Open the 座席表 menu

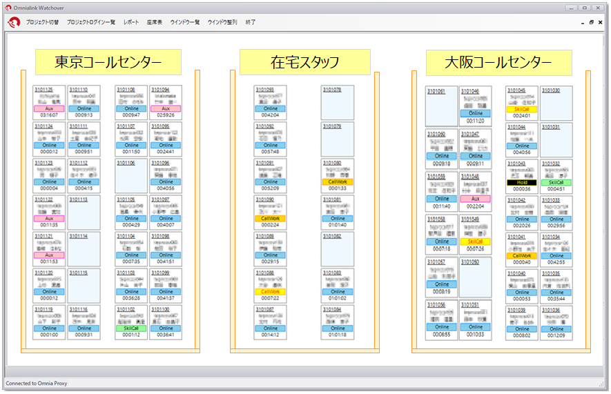tap(155, 22)
